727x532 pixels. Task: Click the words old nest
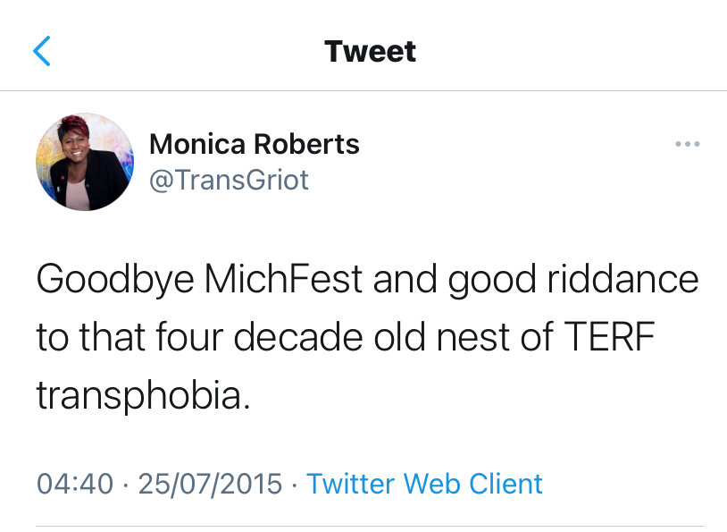[x=465, y=337]
